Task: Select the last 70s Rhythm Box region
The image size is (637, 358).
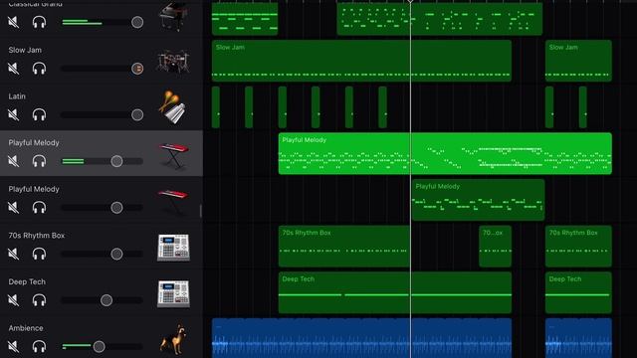Action: click(578, 246)
